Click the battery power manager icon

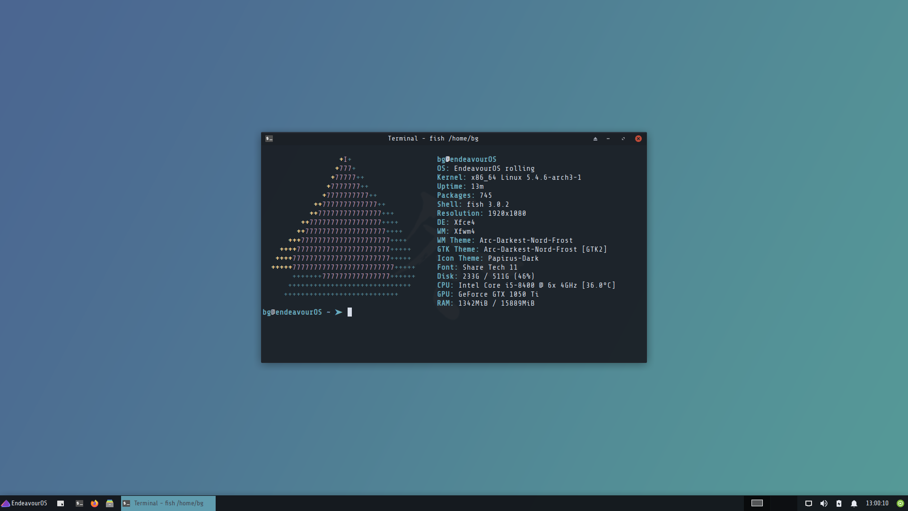(x=839, y=503)
